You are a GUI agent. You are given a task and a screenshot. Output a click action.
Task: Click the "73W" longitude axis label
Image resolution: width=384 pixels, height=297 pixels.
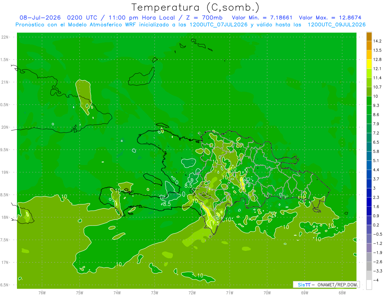pyautogui.click(x=155, y=293)
